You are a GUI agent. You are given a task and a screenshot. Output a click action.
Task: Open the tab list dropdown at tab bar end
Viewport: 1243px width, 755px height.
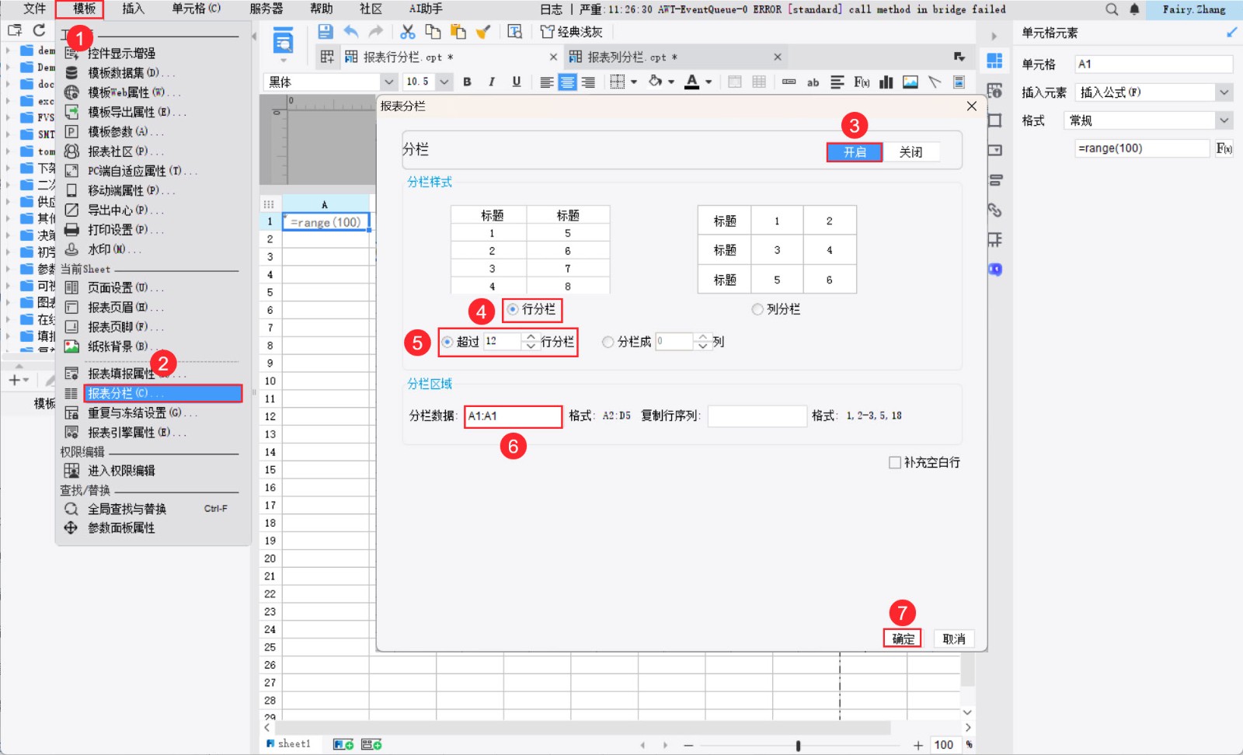click(959, 57)
